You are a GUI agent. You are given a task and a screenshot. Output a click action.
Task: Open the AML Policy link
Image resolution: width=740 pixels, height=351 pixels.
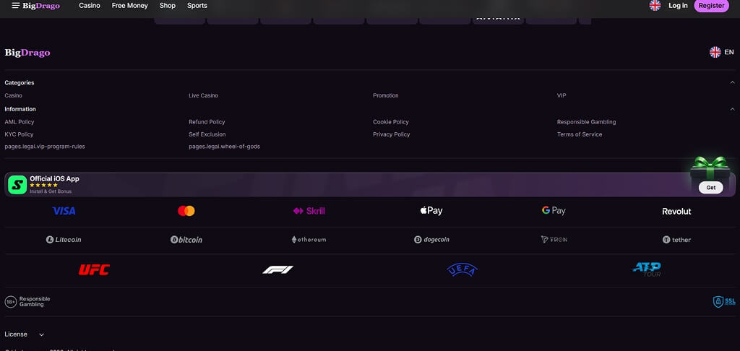(20, 122)
